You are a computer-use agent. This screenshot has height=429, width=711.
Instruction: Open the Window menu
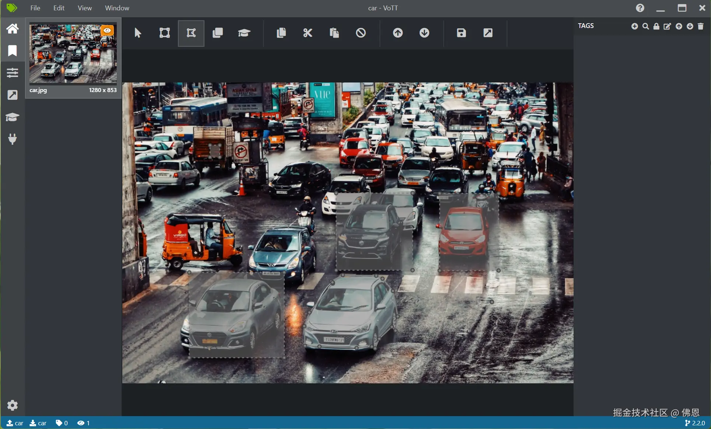117,8
